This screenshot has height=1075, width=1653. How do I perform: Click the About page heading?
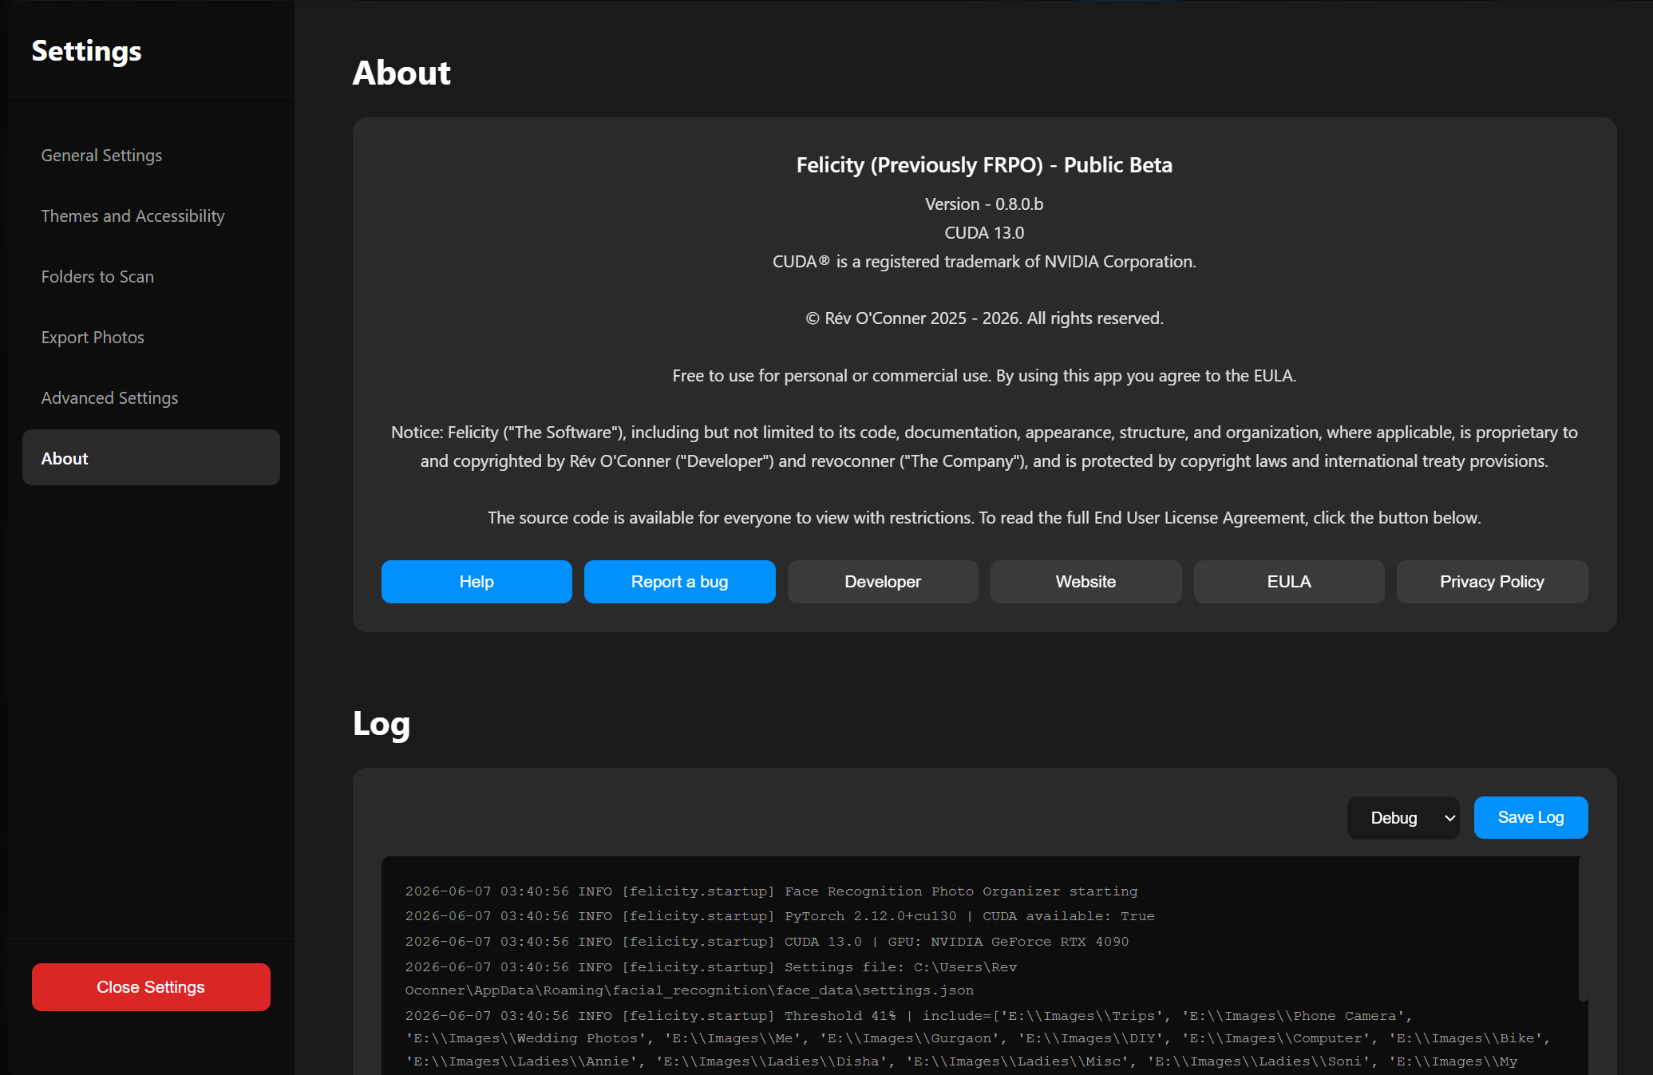coord(401,73)
